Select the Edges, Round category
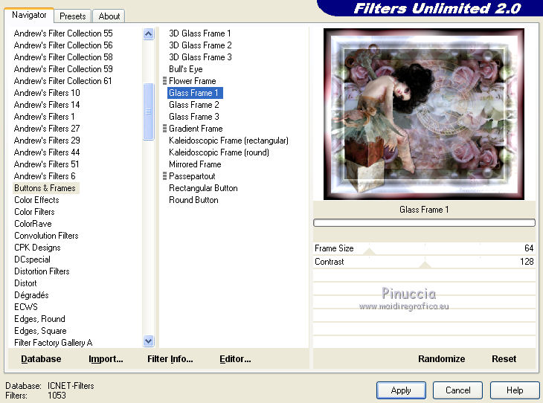This screenshot has height=403, width=543. pos(40,319)
